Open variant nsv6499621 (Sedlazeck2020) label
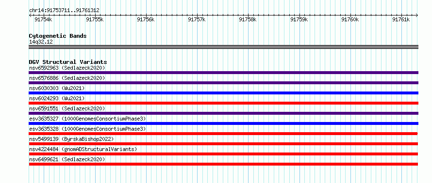Image resolution: width=432 pixels, height=183 pixels. [67, 159]
